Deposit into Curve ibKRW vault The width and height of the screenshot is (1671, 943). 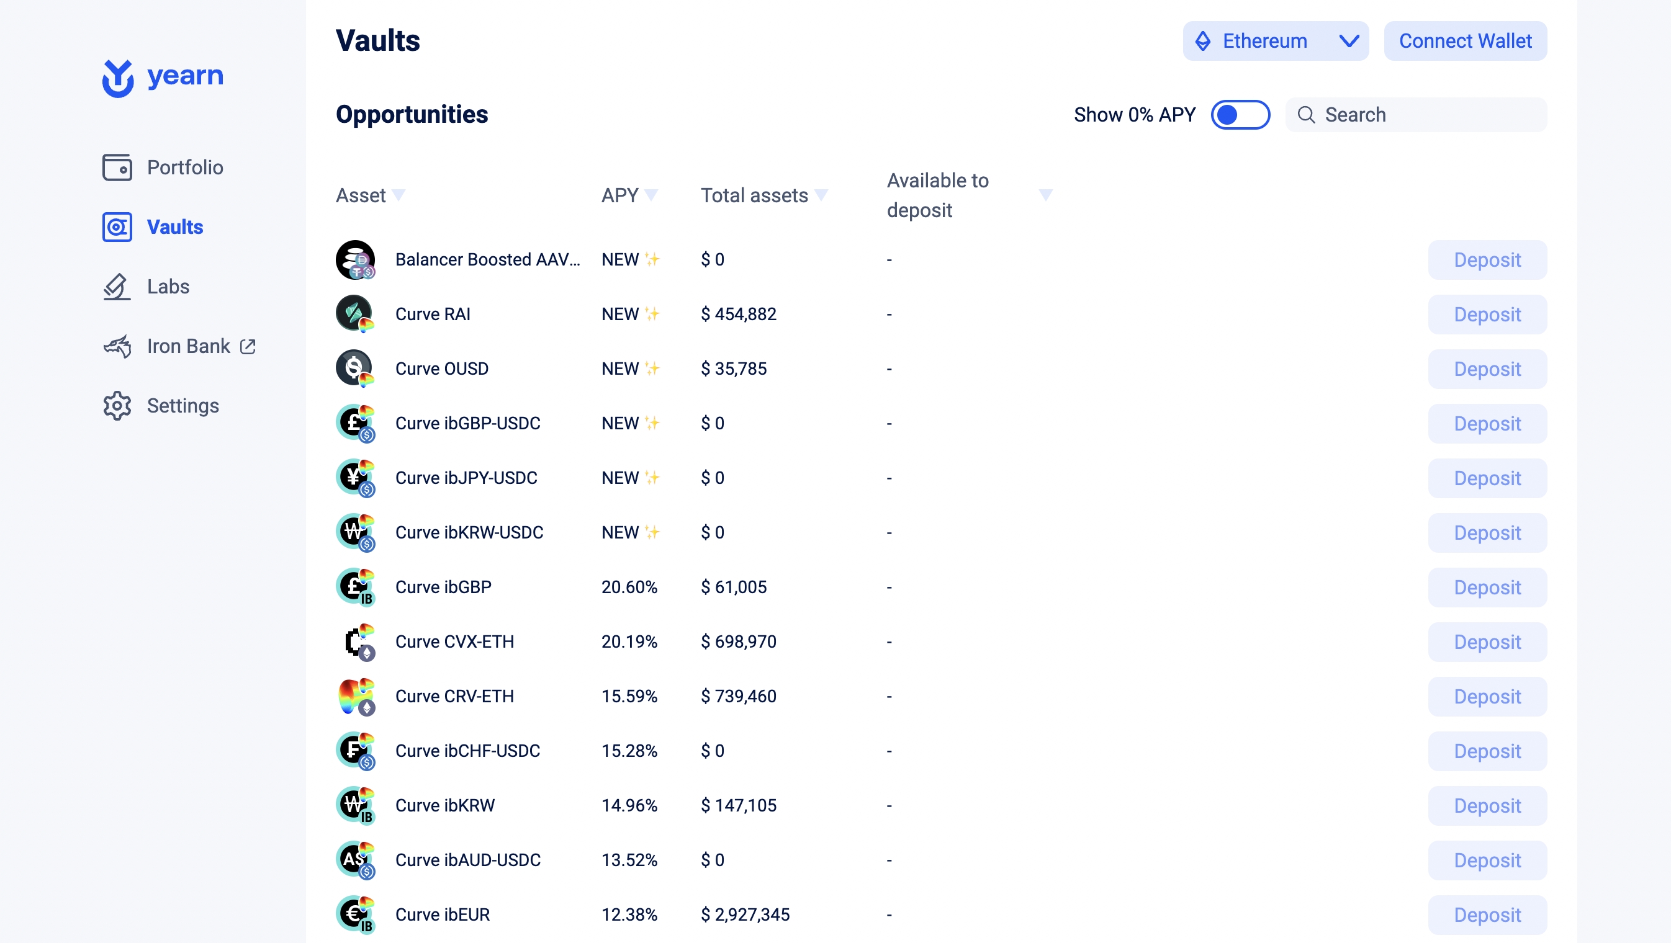tap(1487, 806)
